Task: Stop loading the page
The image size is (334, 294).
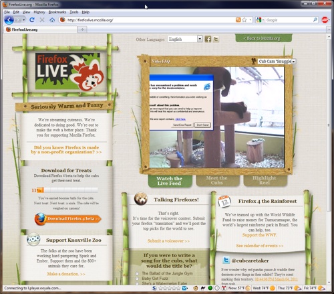Action: click(42, 20)
